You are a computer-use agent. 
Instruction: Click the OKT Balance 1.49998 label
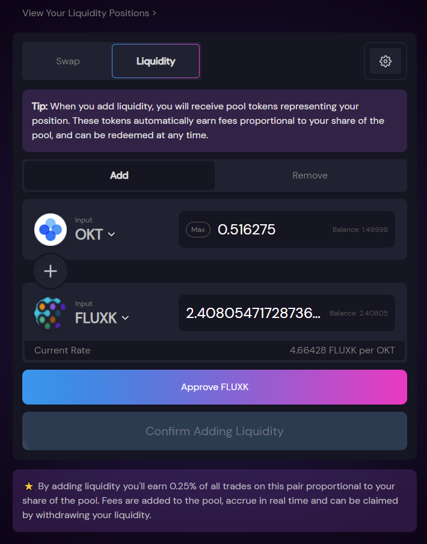tap(360, 230)
